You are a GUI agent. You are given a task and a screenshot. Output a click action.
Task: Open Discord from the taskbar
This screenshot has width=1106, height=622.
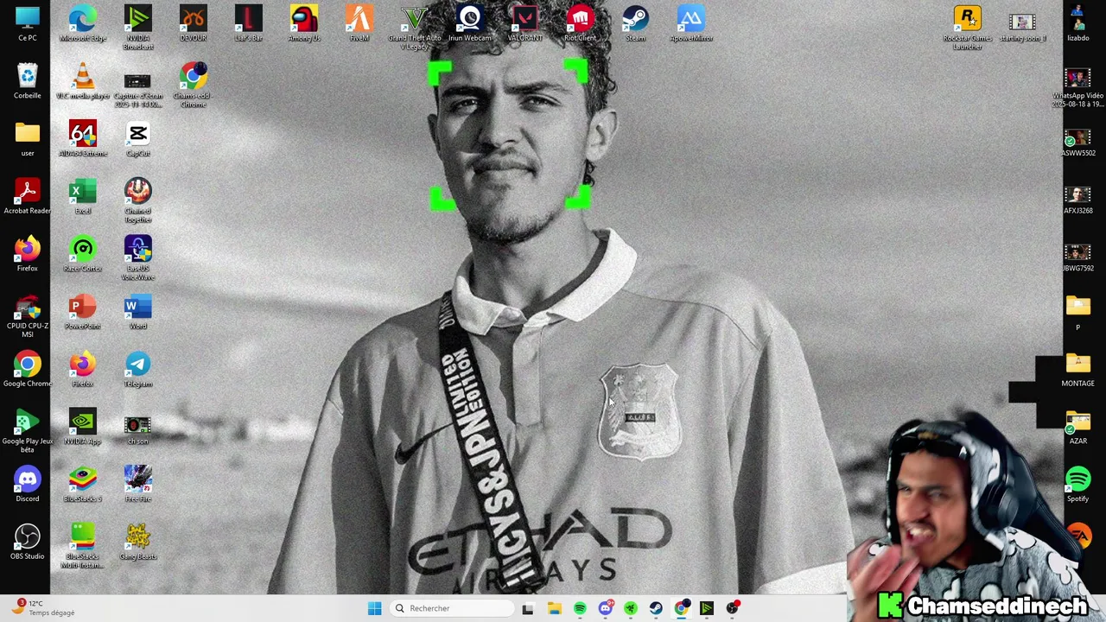click(x=605, y=608)
